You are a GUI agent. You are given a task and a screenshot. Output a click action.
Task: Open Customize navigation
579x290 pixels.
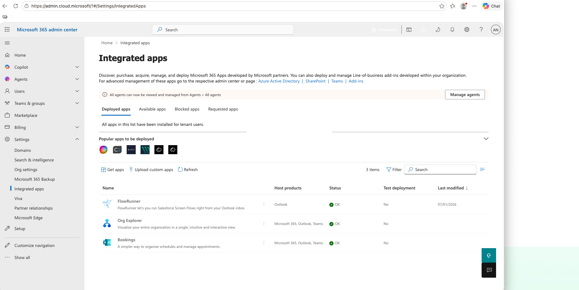[34, 245]
